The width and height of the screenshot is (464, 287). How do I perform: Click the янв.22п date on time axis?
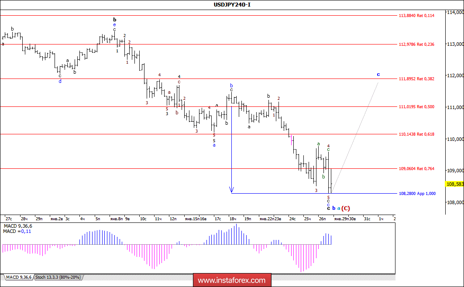(267, 219)
